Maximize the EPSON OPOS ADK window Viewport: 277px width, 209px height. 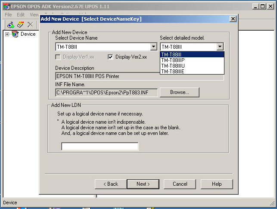click(263, 6)
